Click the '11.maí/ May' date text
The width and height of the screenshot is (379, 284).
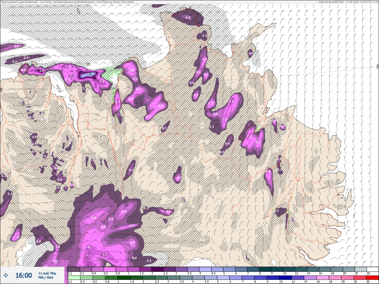(47, 273)
